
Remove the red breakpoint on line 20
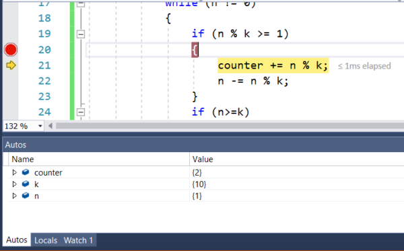click(x=11, y=50)
